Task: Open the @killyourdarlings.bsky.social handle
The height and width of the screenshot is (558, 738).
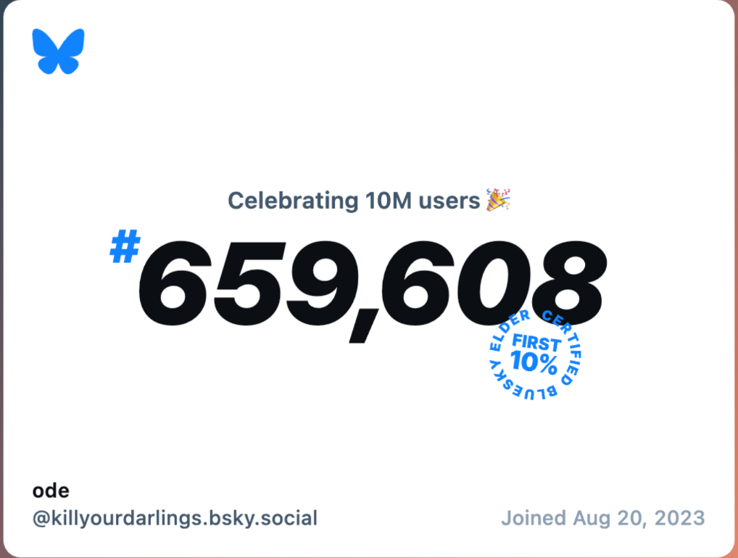Action: 175,519
